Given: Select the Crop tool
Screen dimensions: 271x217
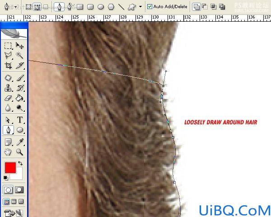Looking at the screenshot, I should pos(8,66).
